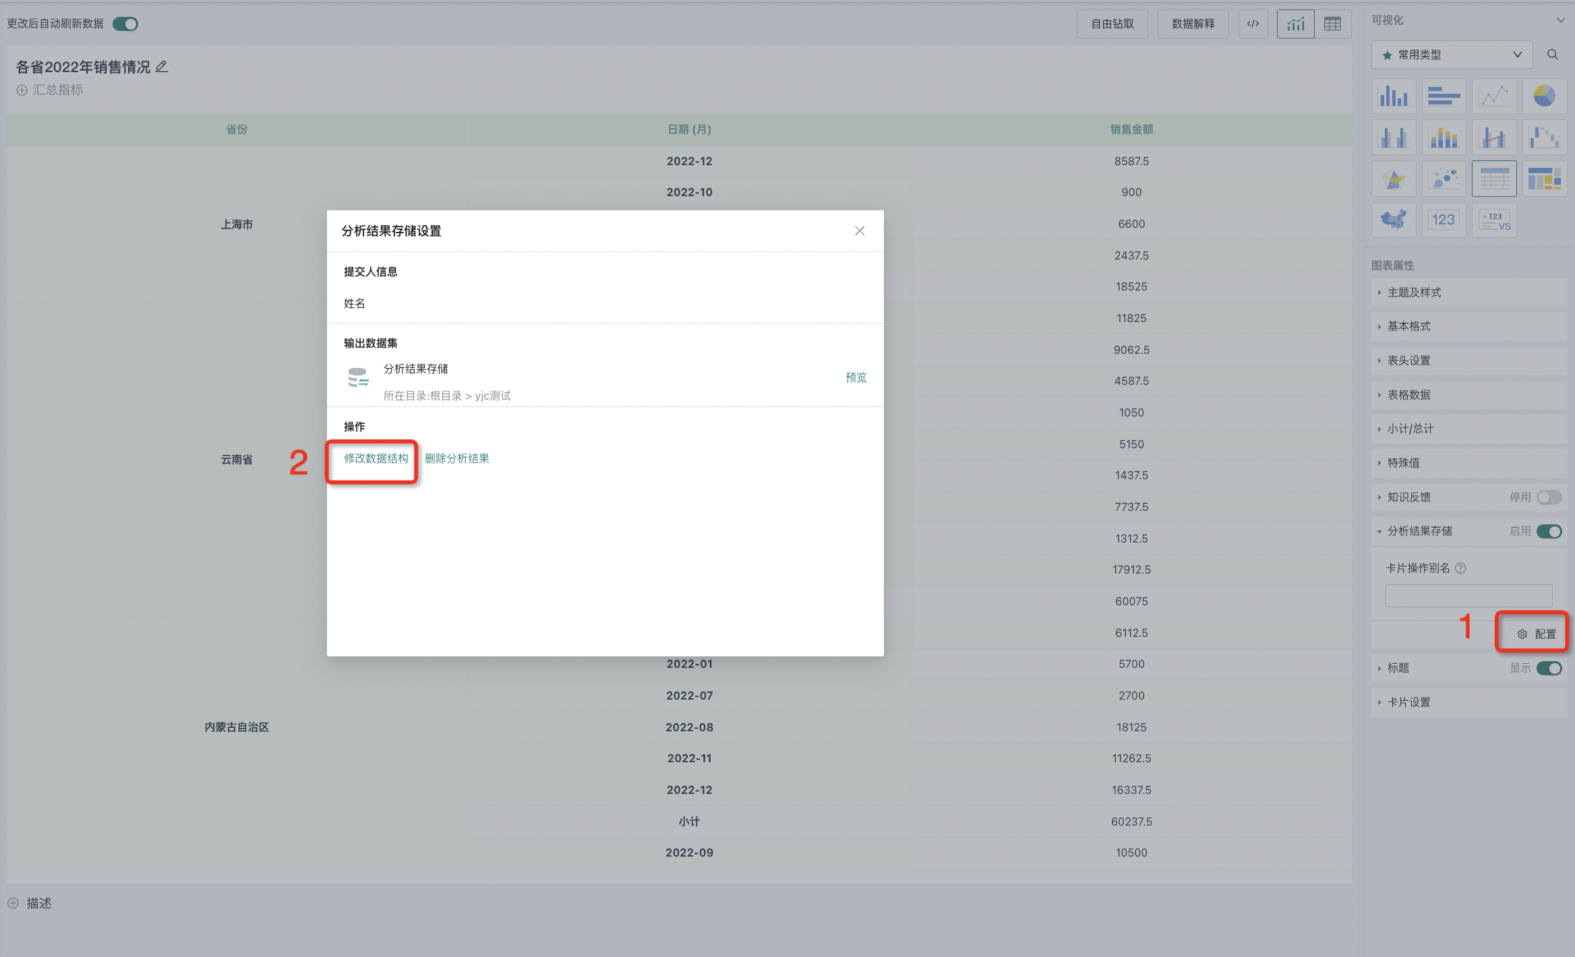The height and width of the screenshot is (957, 1575).
Task: Switch to chart view icon in toolbar
Action: click(x=1295, y=24)
